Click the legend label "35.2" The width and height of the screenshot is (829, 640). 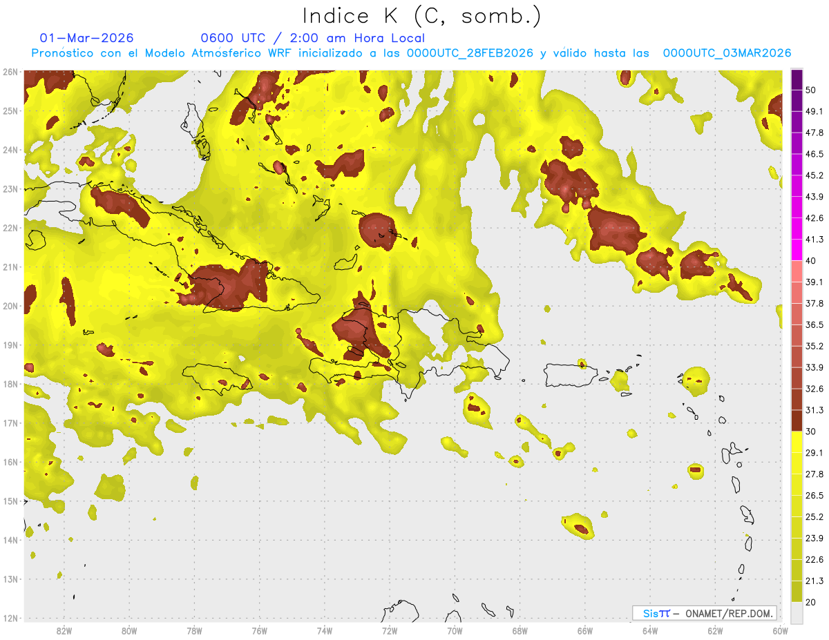click(814, 347)
